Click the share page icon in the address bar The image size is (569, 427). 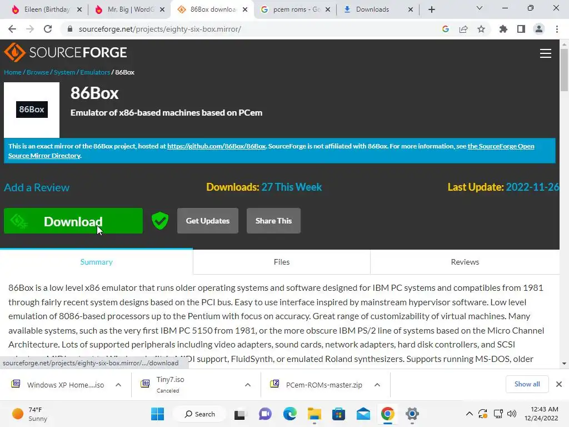(x=463, y=29)
